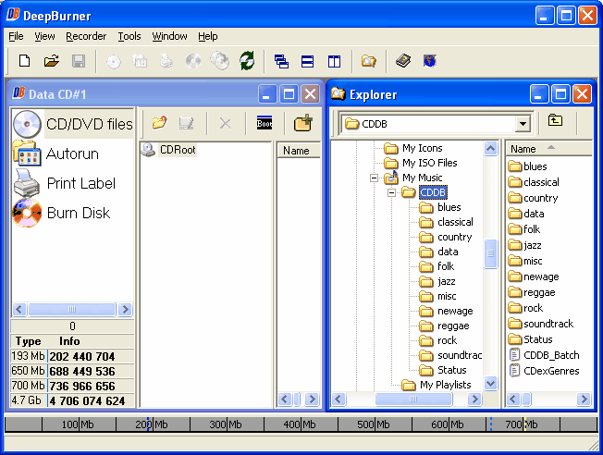Open the Recorder menu
603x455 pixels.
click(x=86, y=36)
